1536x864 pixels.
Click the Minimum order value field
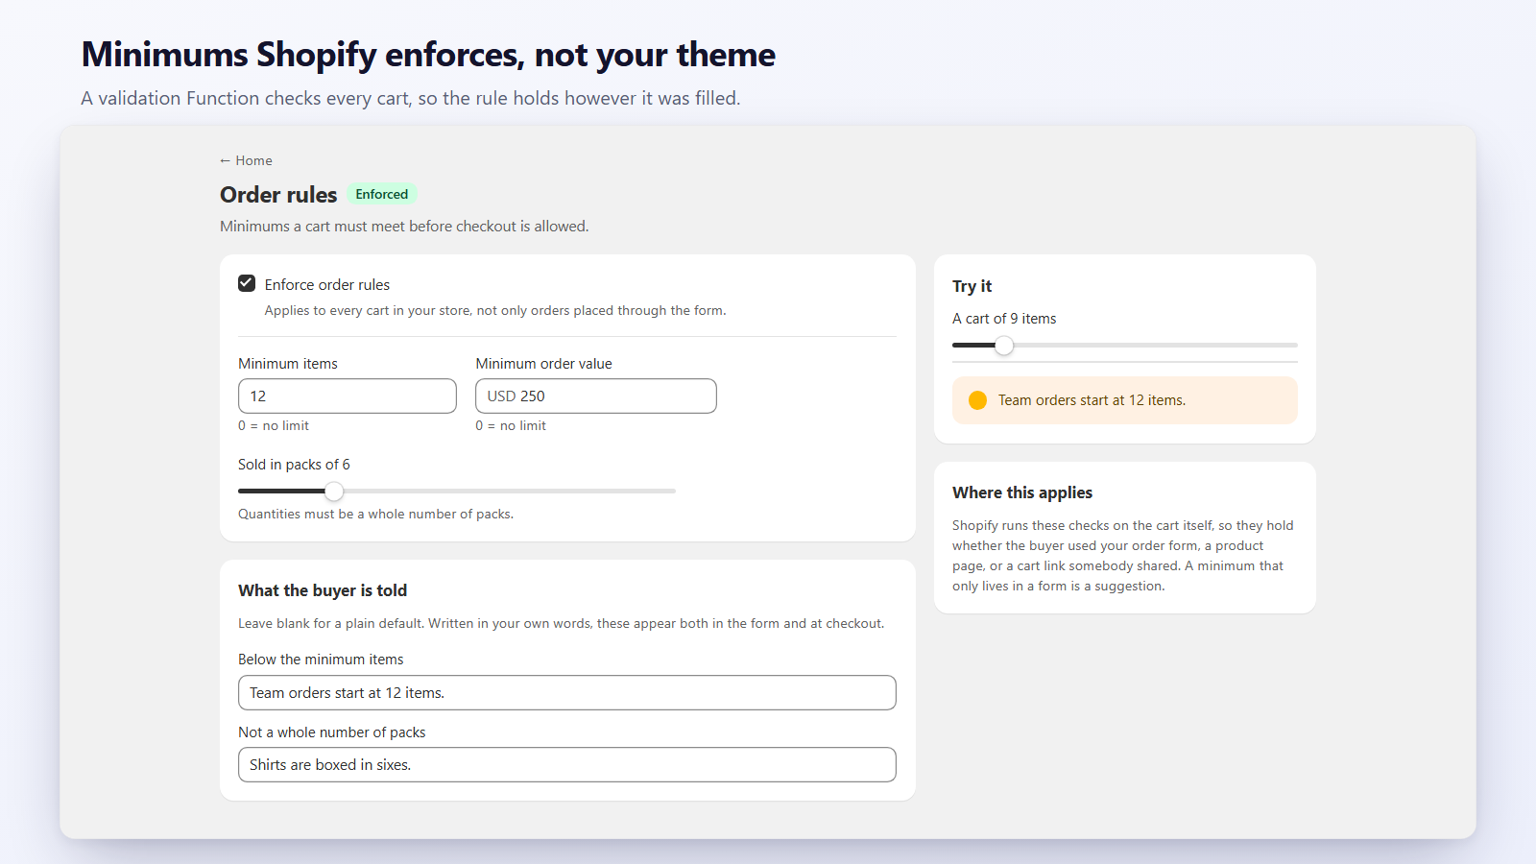tap(596, 396)
